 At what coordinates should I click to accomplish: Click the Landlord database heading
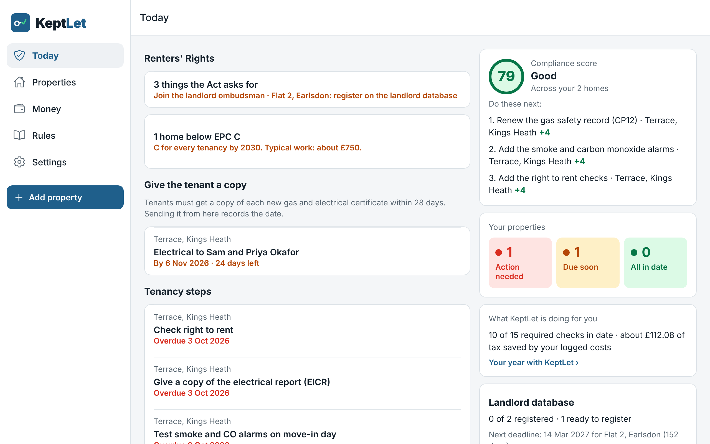(x=531, y=402)
